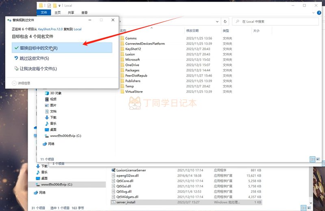Refresh the Local folder view
The image size is (325, 211).
click(x=225, y=21)
